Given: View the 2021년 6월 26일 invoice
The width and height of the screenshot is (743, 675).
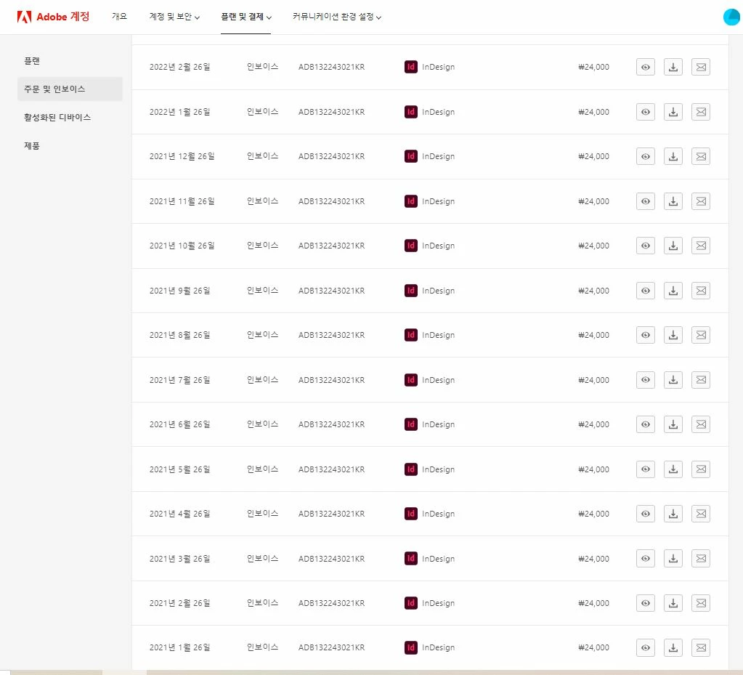Looking at the screenshot, I should coord(646,424).
